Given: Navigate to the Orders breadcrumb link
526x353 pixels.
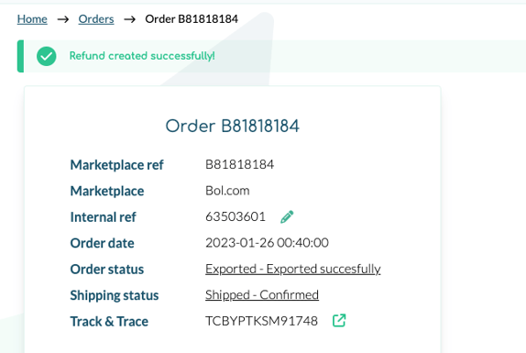Looking at the screenshot, I should click(96, 19).
